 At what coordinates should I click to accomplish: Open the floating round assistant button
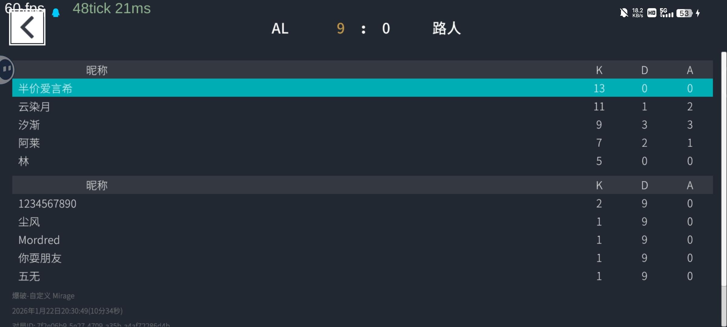(x=7, y=70)
